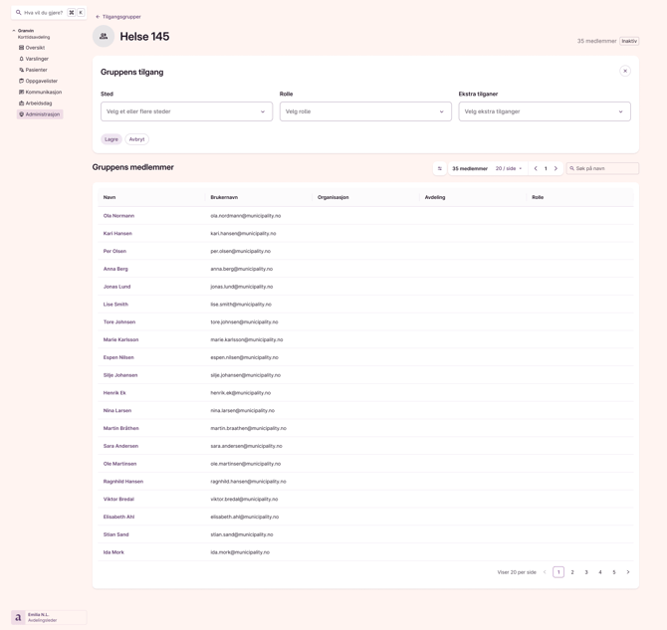Expand the Velg rolle dropdown
This screenshot has width=667, height=630.
[365, 111]
